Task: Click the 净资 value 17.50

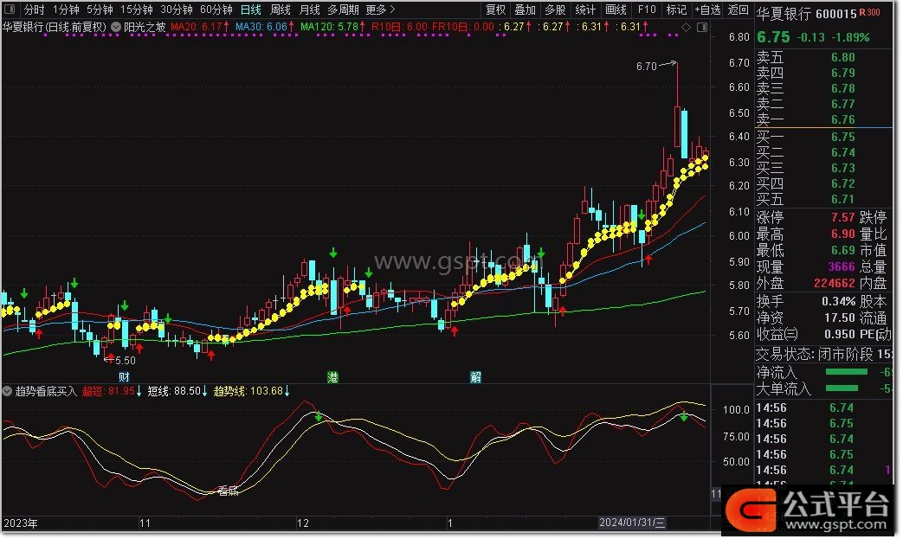Action: tap(840, 318)
